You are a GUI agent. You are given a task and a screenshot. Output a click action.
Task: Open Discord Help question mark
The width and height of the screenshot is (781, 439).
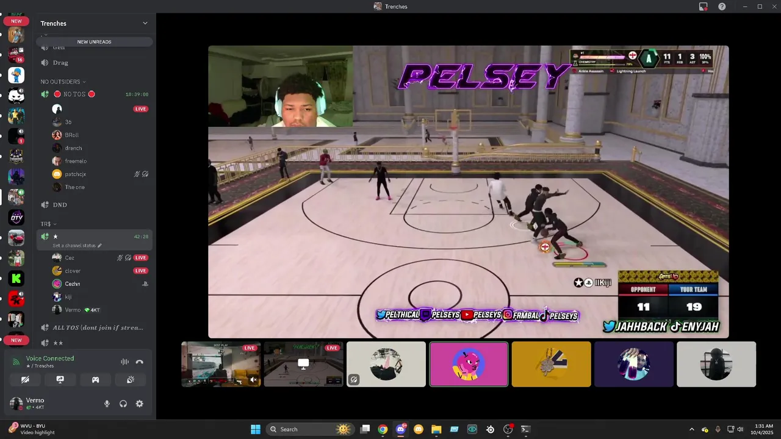(722, 7)
